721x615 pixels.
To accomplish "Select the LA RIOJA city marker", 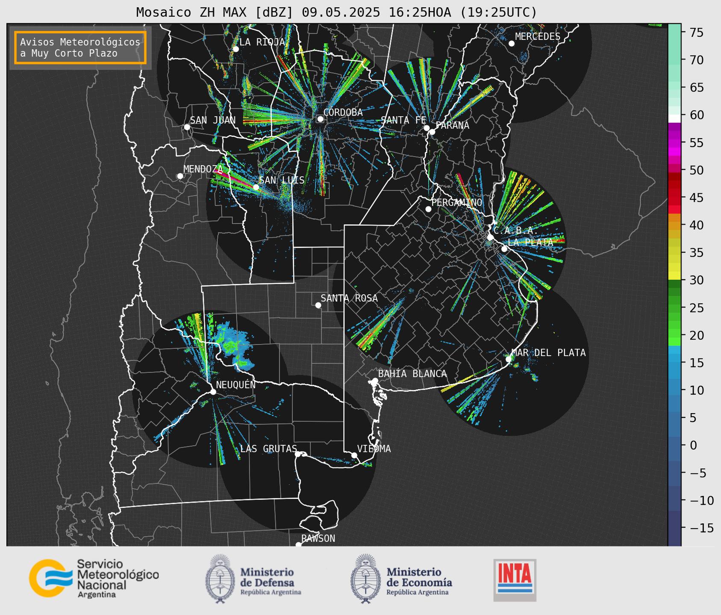I will click(x=235, y=49).
